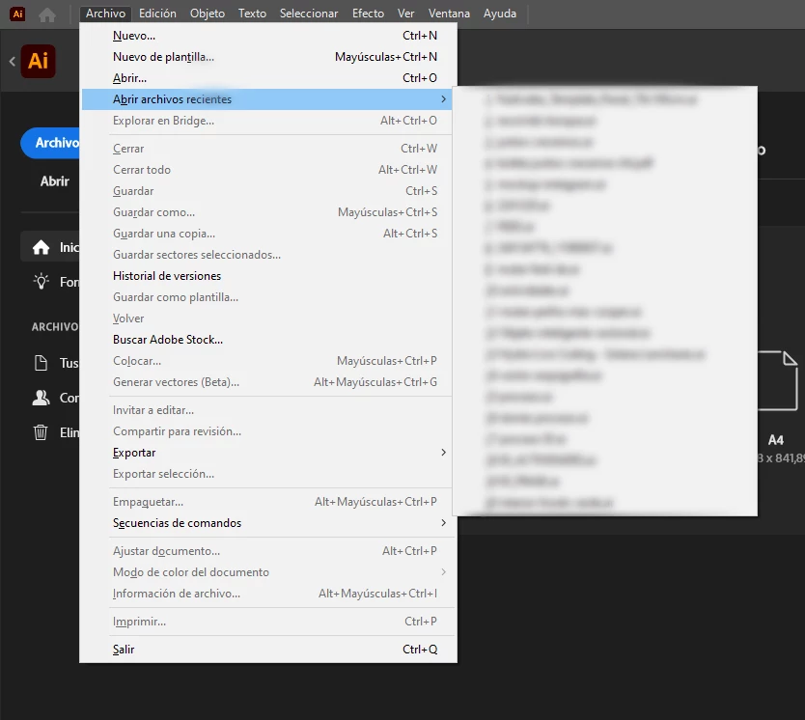Click the small Ai app icon in title bar
The image size is (805, 720).
pyautogui.click(x=17, y=14)
